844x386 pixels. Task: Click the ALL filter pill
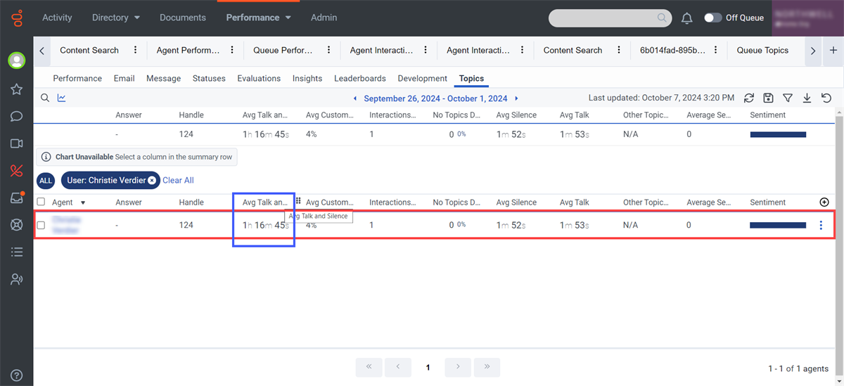46,181
